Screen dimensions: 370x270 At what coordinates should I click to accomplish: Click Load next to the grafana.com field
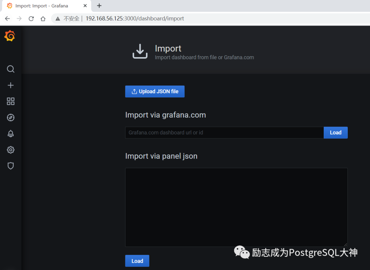(x=335, y=133)
